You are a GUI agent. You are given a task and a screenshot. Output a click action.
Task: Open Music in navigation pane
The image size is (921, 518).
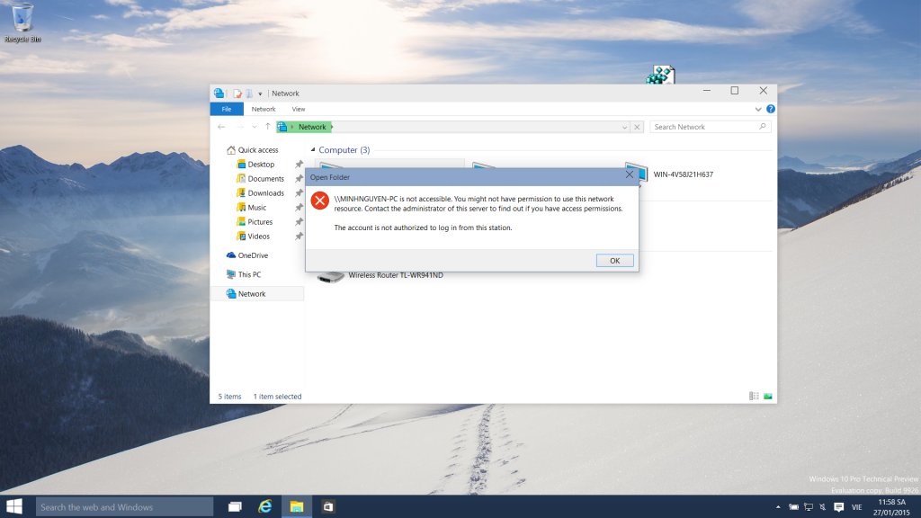coord(256,208)
